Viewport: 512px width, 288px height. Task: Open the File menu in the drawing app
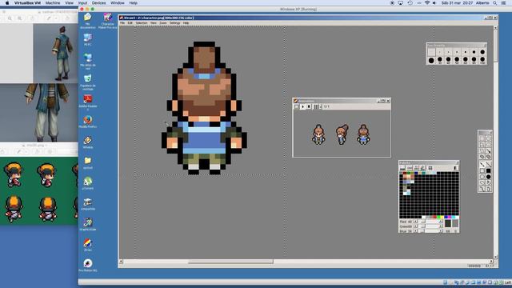tap(122, 23)
